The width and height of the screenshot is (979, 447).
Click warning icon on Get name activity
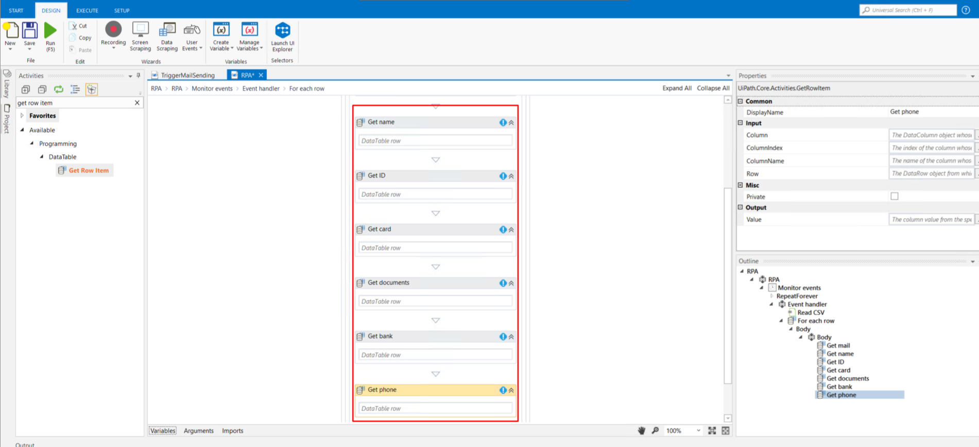click(503, 122)
